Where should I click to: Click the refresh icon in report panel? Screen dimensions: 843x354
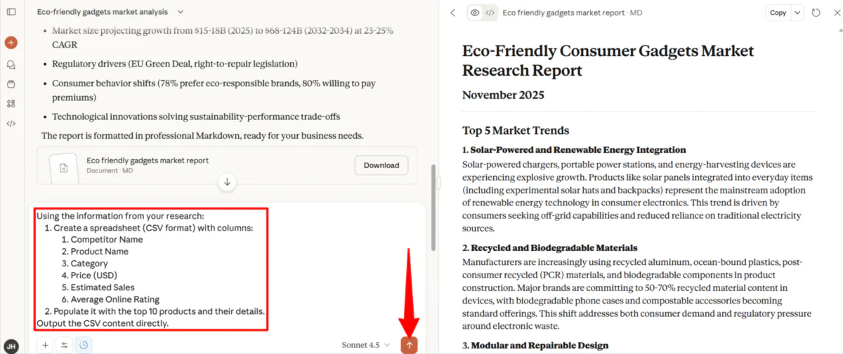[816, 13]
